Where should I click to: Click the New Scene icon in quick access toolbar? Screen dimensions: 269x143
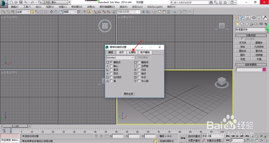(x=11, y=2)
